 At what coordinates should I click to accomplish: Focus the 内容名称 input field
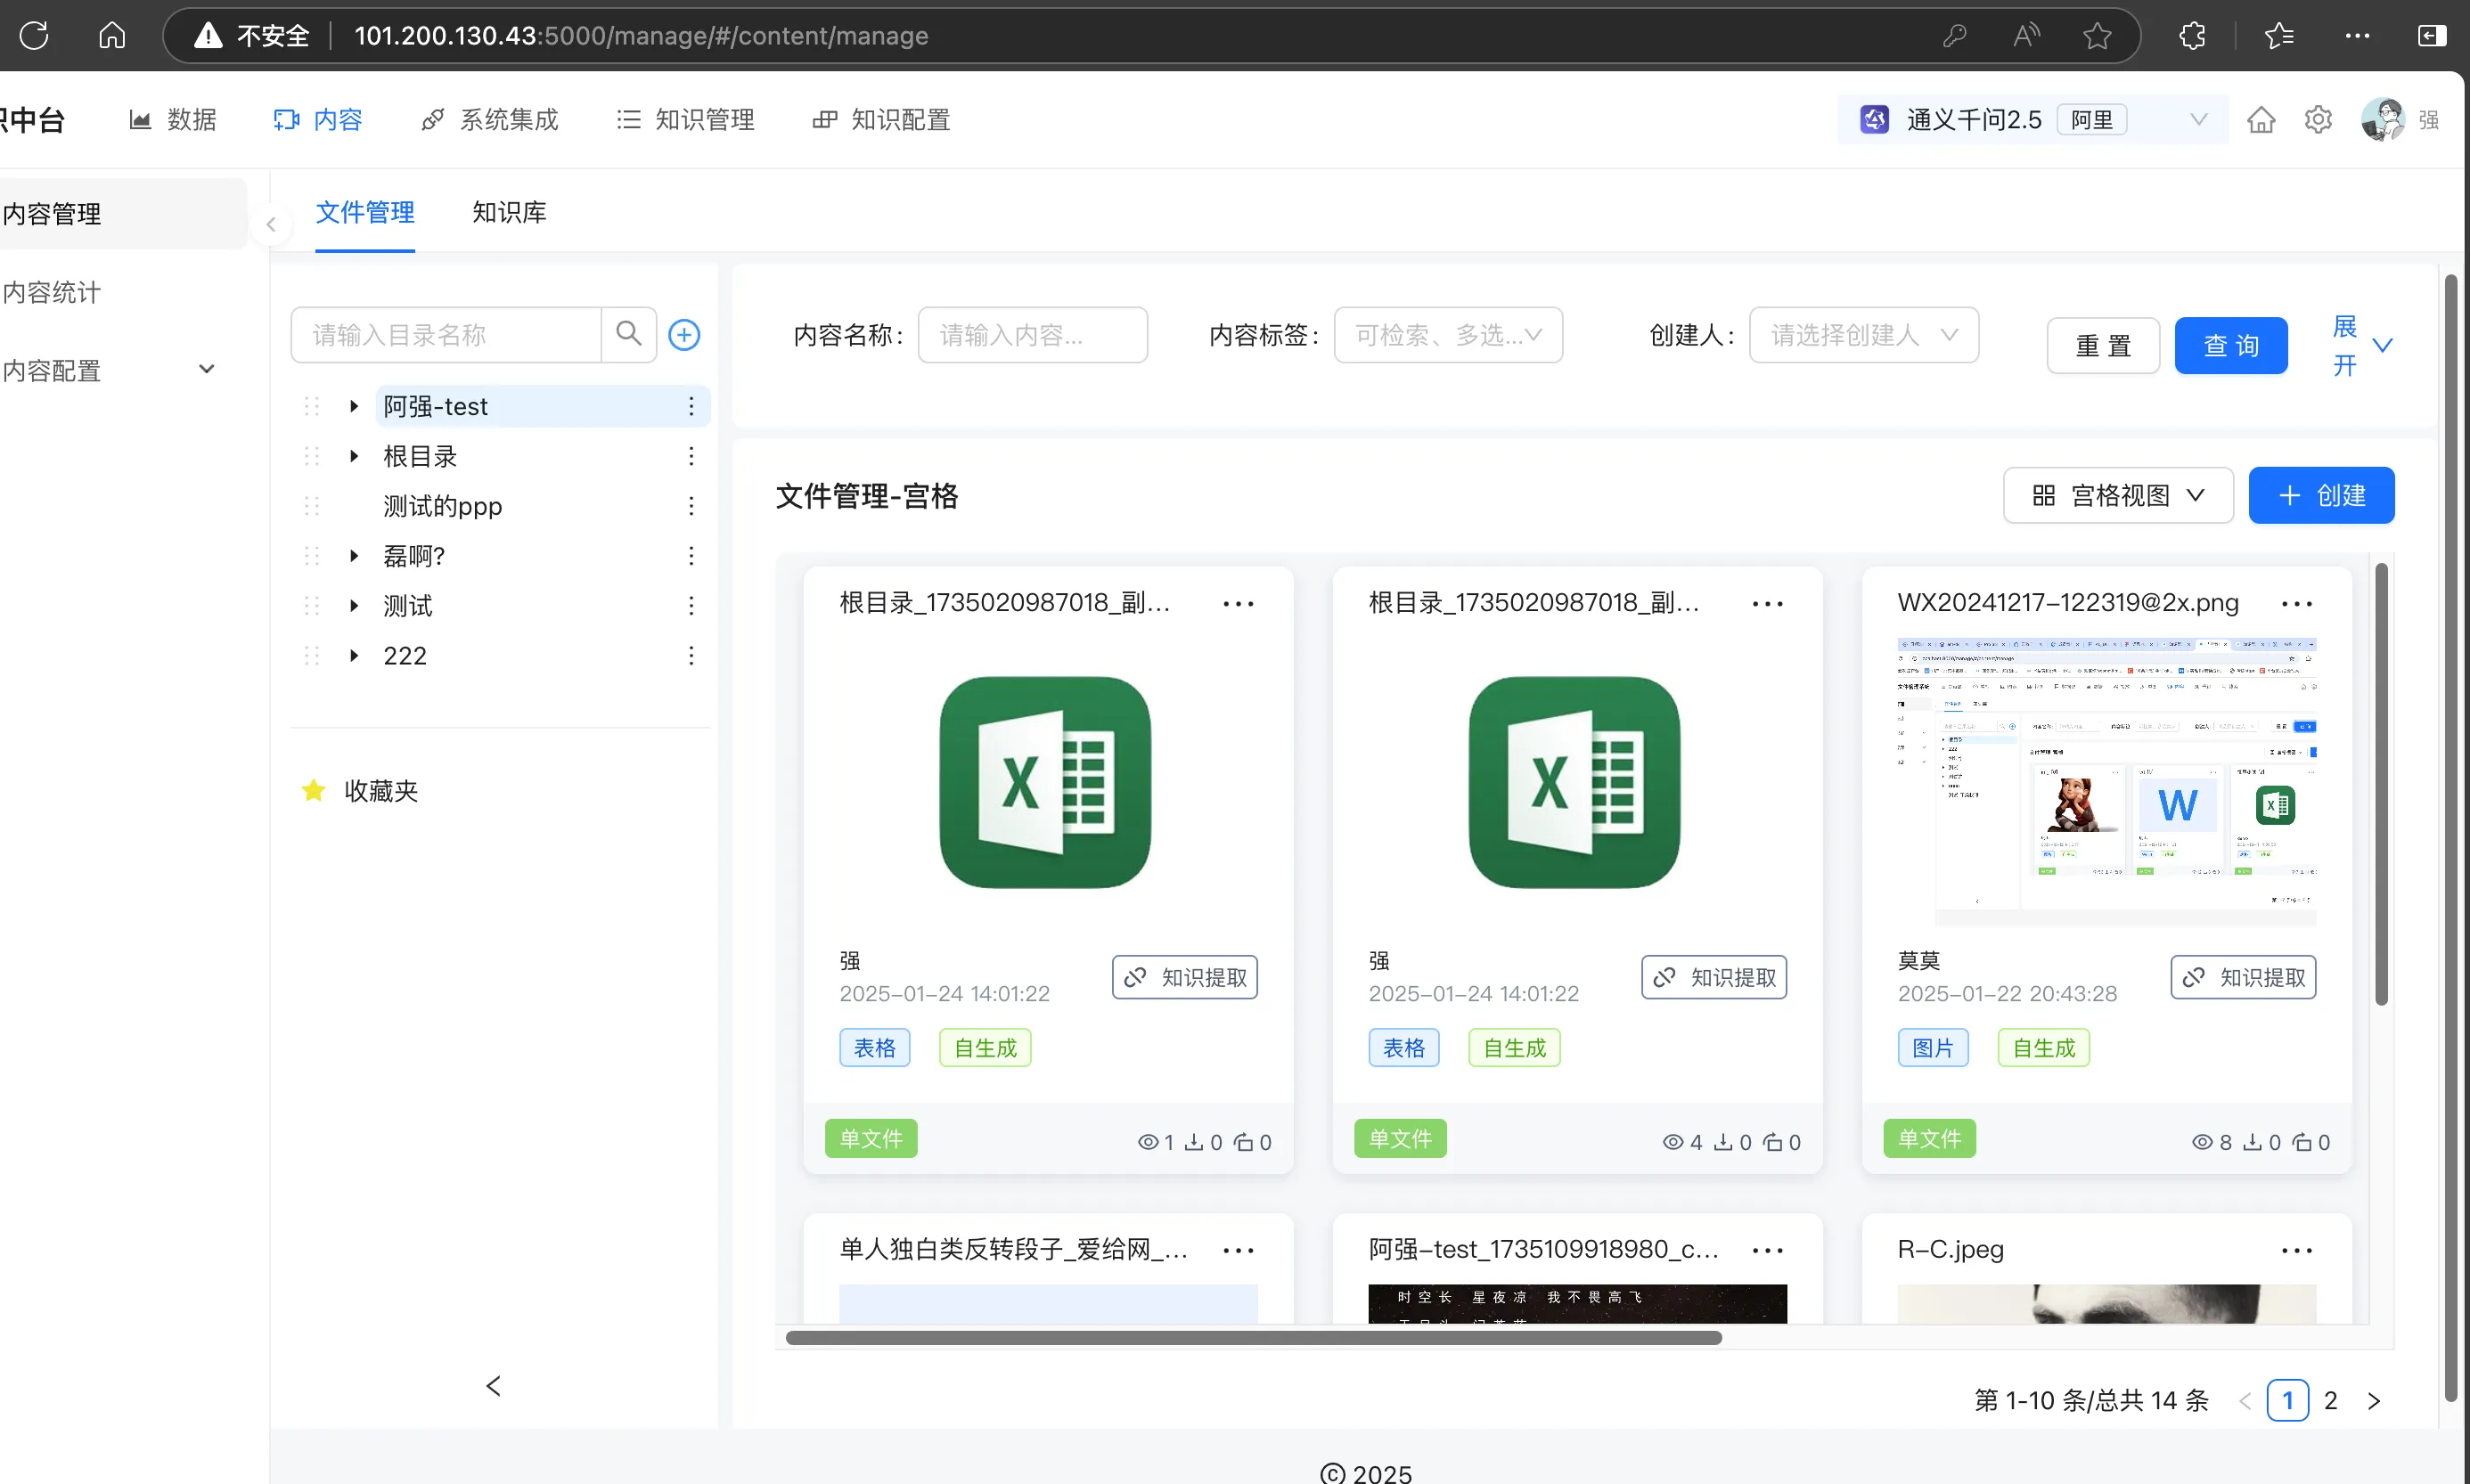tap(1032, 335)
